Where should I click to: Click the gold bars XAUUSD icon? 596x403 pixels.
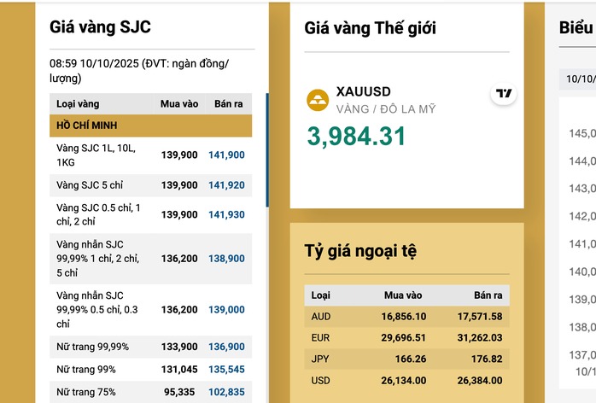318,100
